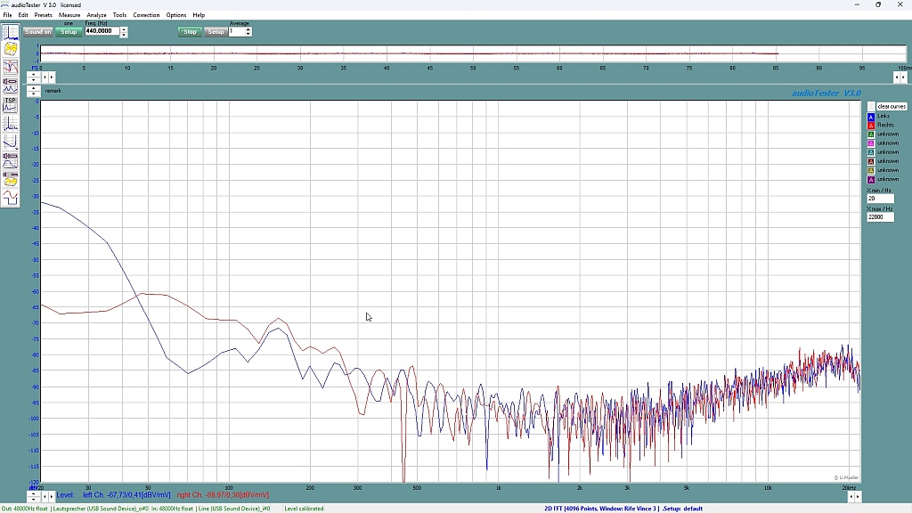This screenshot has height=513, width=912.
Task: Open the speaker frequency response icon
Action: click(x=11, y=160)
